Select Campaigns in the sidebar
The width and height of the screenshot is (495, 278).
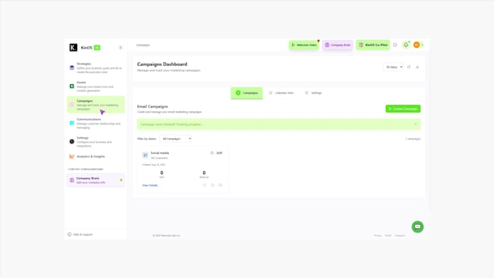[x=95, y=105]
